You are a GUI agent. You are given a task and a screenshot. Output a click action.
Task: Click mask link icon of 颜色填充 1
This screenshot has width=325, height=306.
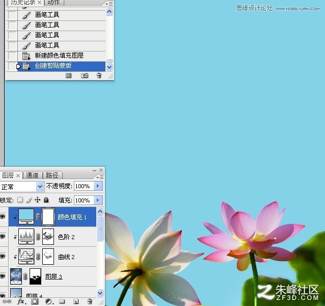click(38, 217)
